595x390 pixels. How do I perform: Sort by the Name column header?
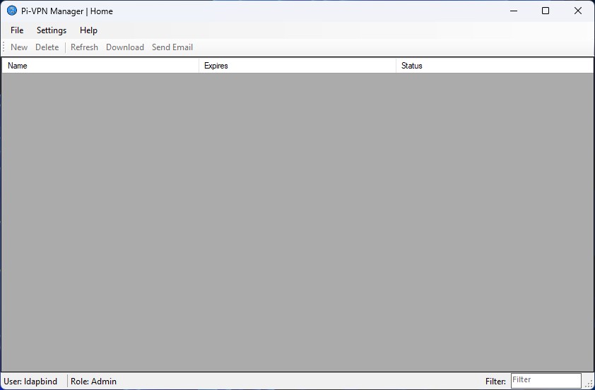(x=100, y=66)
